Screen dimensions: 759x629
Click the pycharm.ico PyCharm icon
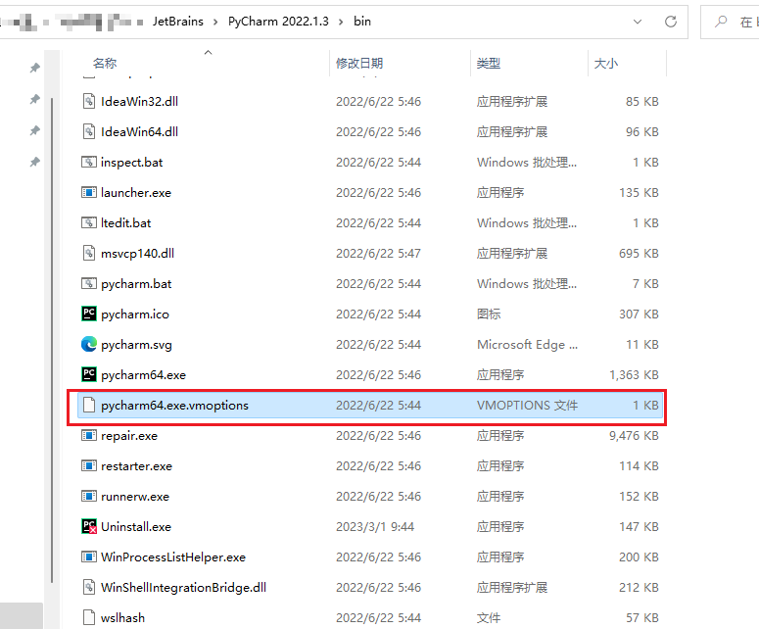[x=88, y=314]
